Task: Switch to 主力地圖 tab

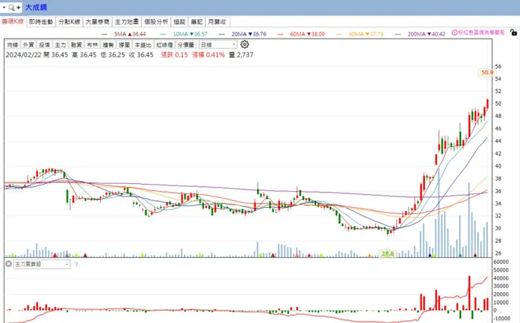Action: coord(126,22)
